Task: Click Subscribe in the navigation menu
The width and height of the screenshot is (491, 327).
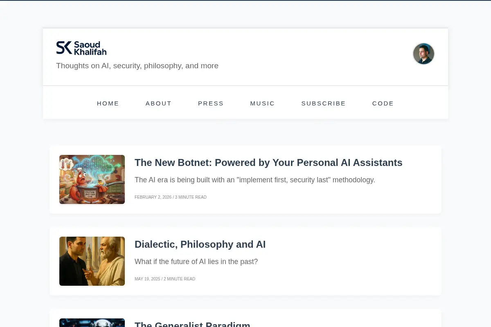Action: pyautogui.click(x=324, y=103)
